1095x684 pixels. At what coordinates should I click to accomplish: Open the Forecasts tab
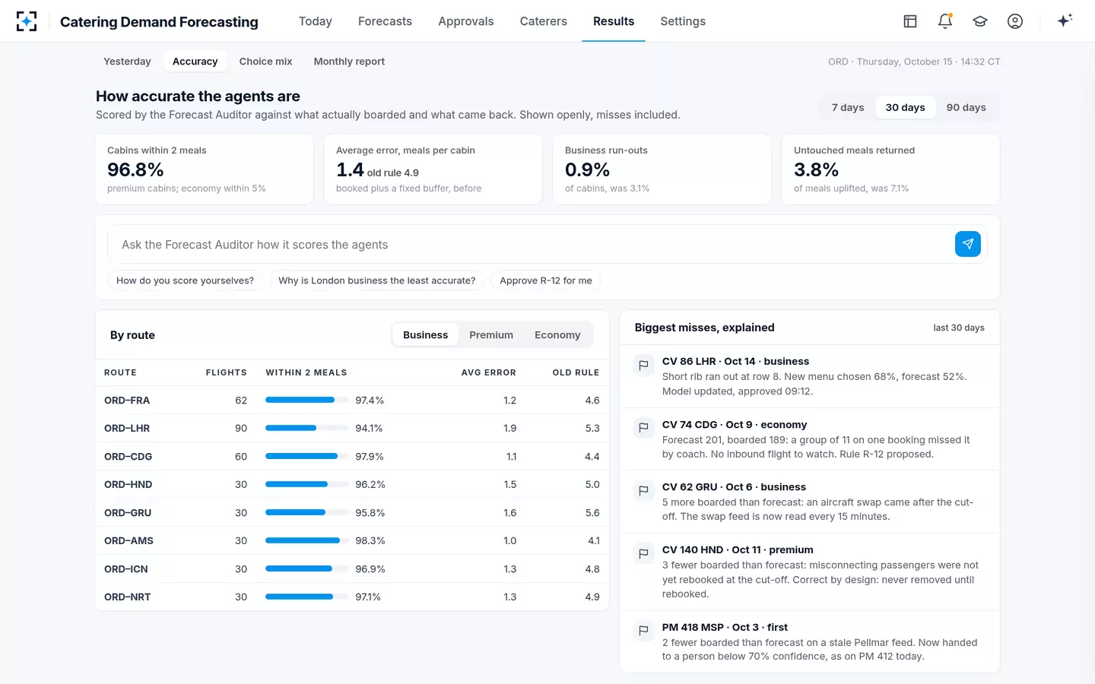pyautogui.click(x=385, y=21)
